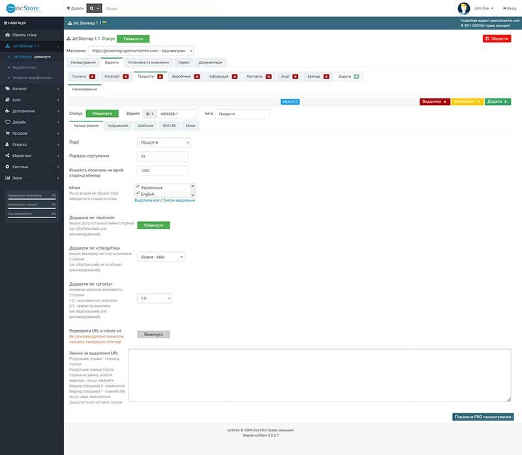Screen dimensions: 522x455
Task: Toggle the widget Статус Увімкнуто switch
Action: coord(102,114)
